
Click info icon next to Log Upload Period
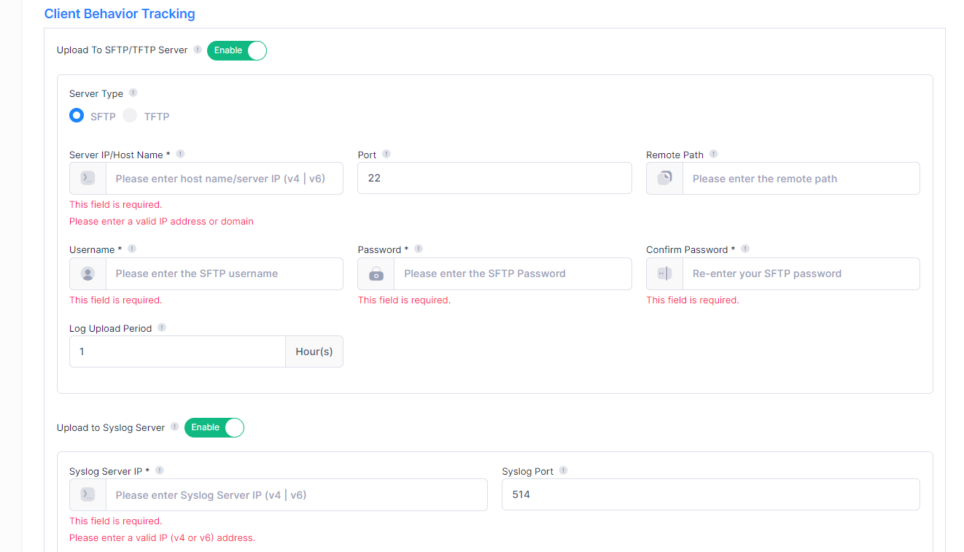click(x=162, y=328)
